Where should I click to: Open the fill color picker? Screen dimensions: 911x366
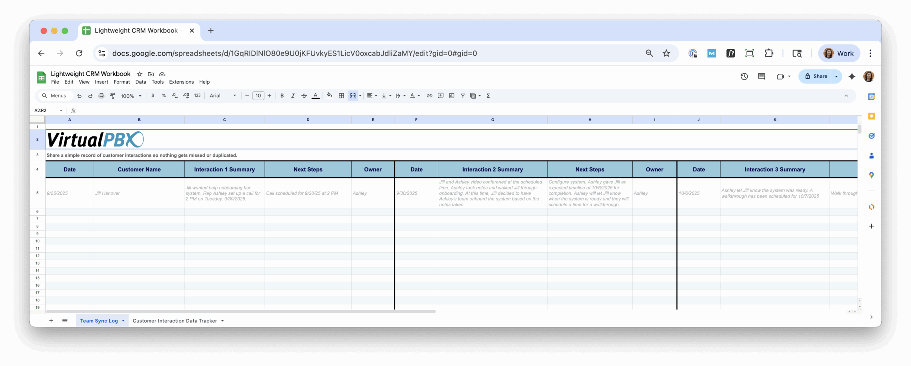pos(330,95)
